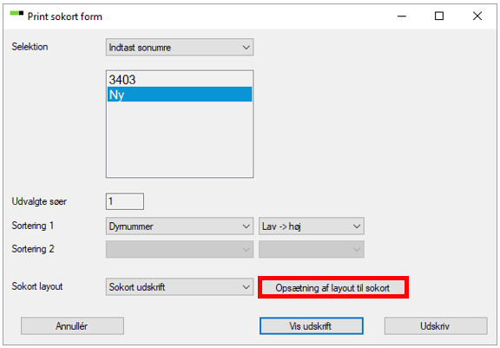Open the Lav -> høj sort order dropdown

click(x=312, y=227)
